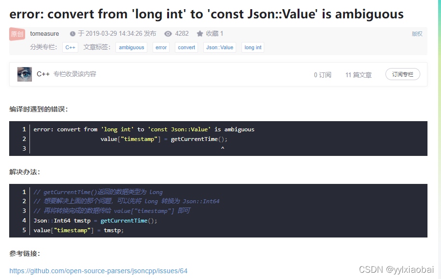Viewport: 441px width, 279px height.
Task: Click the 原创 original-article badge
Action: point(16,34)
